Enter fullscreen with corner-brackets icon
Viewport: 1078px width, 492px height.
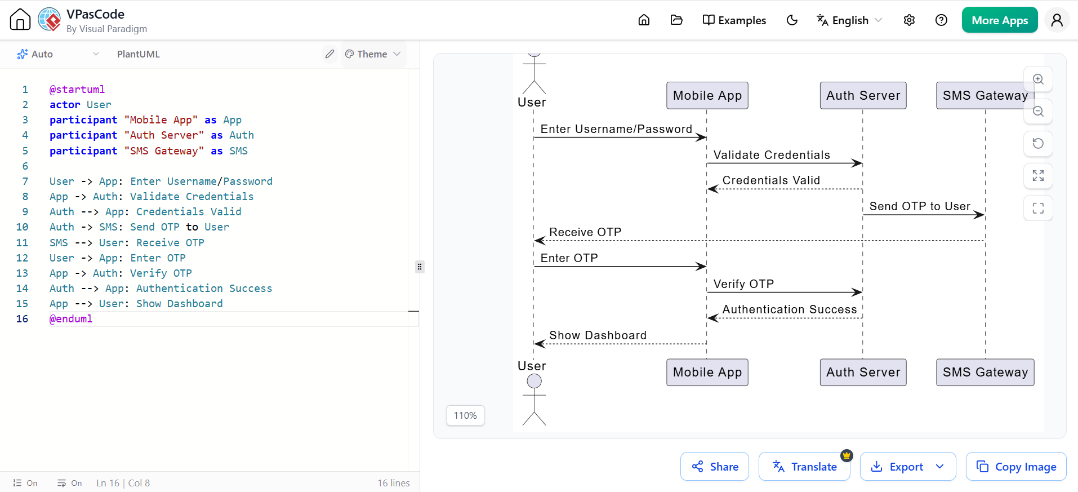1038,208
